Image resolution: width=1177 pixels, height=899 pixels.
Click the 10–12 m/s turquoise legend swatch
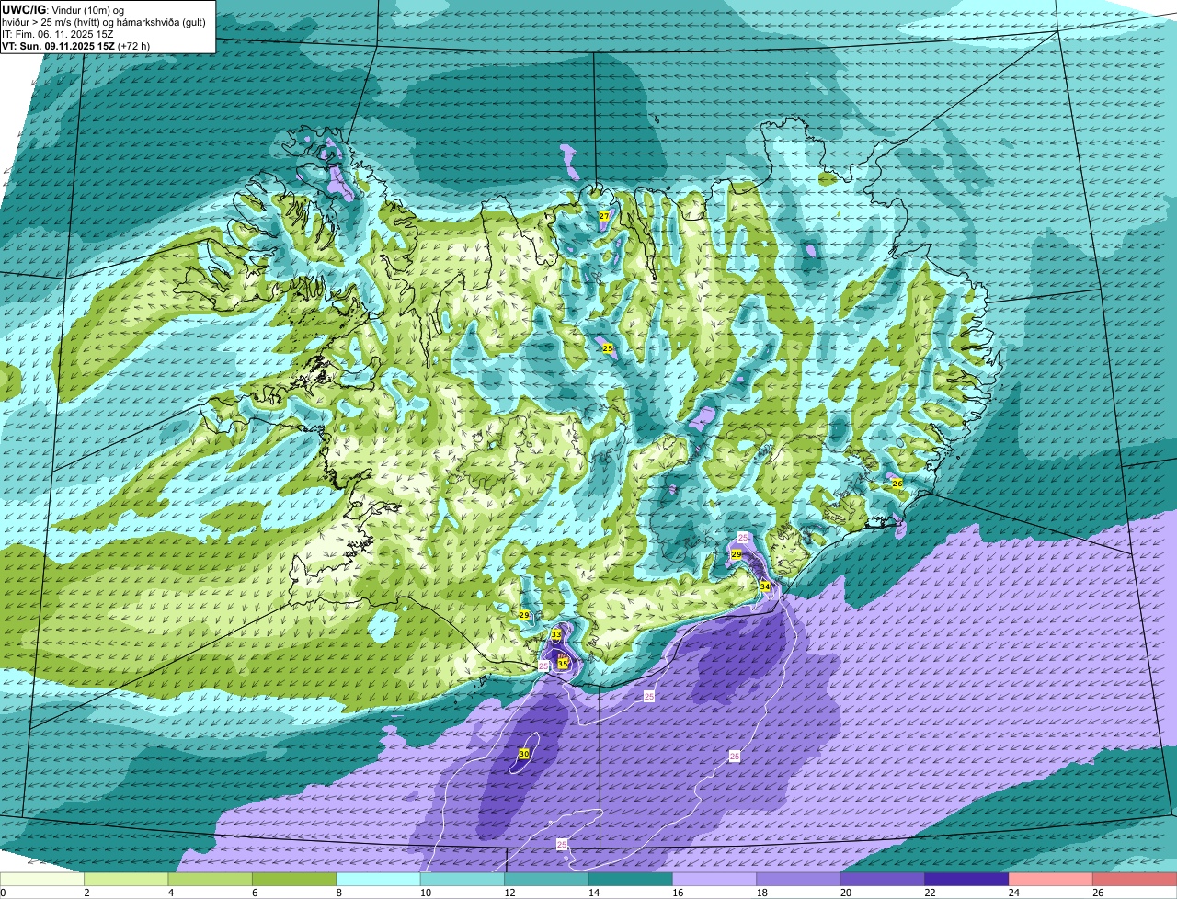pos(463,880)
